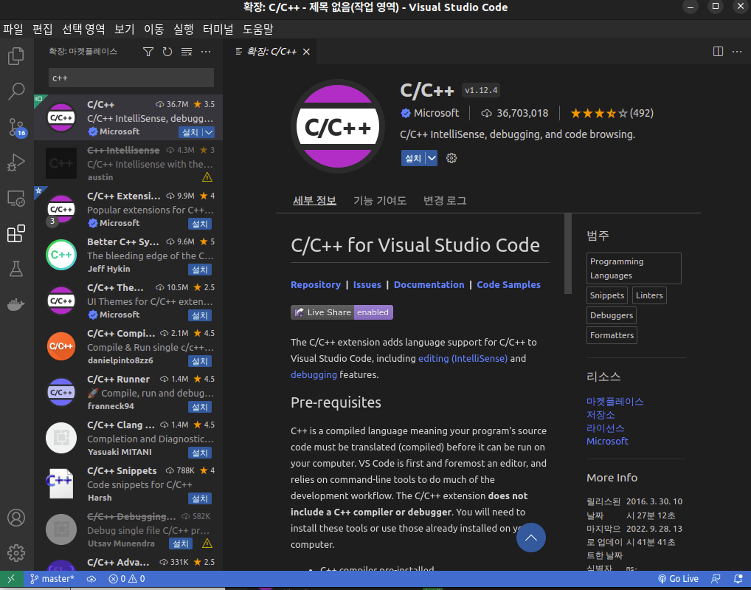Open the Issues link
Screen dimensions: 751x590
click(x=367, y=285)
